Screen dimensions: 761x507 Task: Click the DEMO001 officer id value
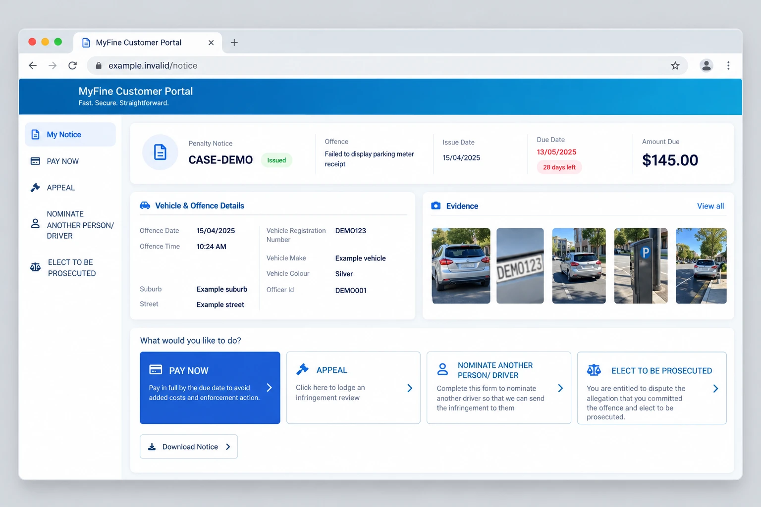pos(351,291)
